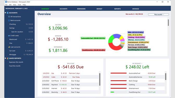Switch to the Reminders tab
The image size is (175, 98).
[81, 9]
